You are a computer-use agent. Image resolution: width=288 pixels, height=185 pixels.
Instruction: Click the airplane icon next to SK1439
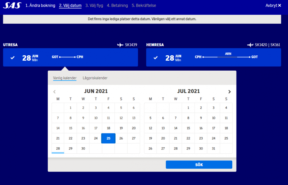point(120,45)
